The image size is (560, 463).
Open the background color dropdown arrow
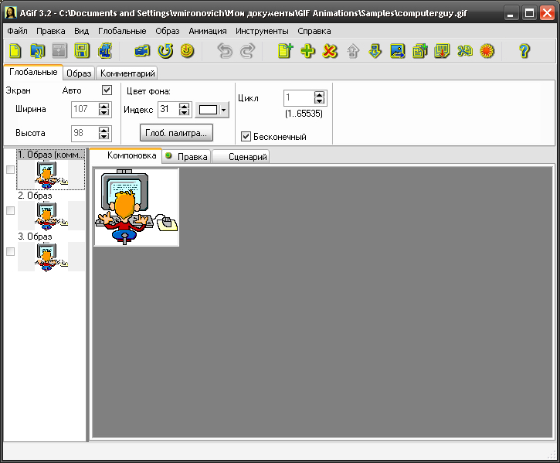tap(224, 110)
